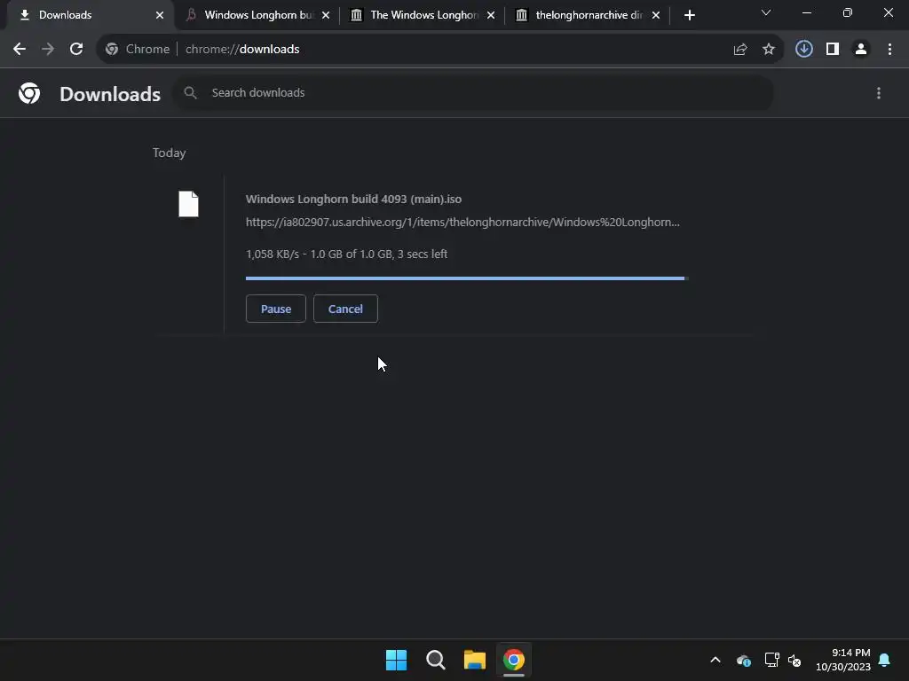Open the archive.org download source link
The height and width of the screenshot is (681, 909).
[462, 223]
